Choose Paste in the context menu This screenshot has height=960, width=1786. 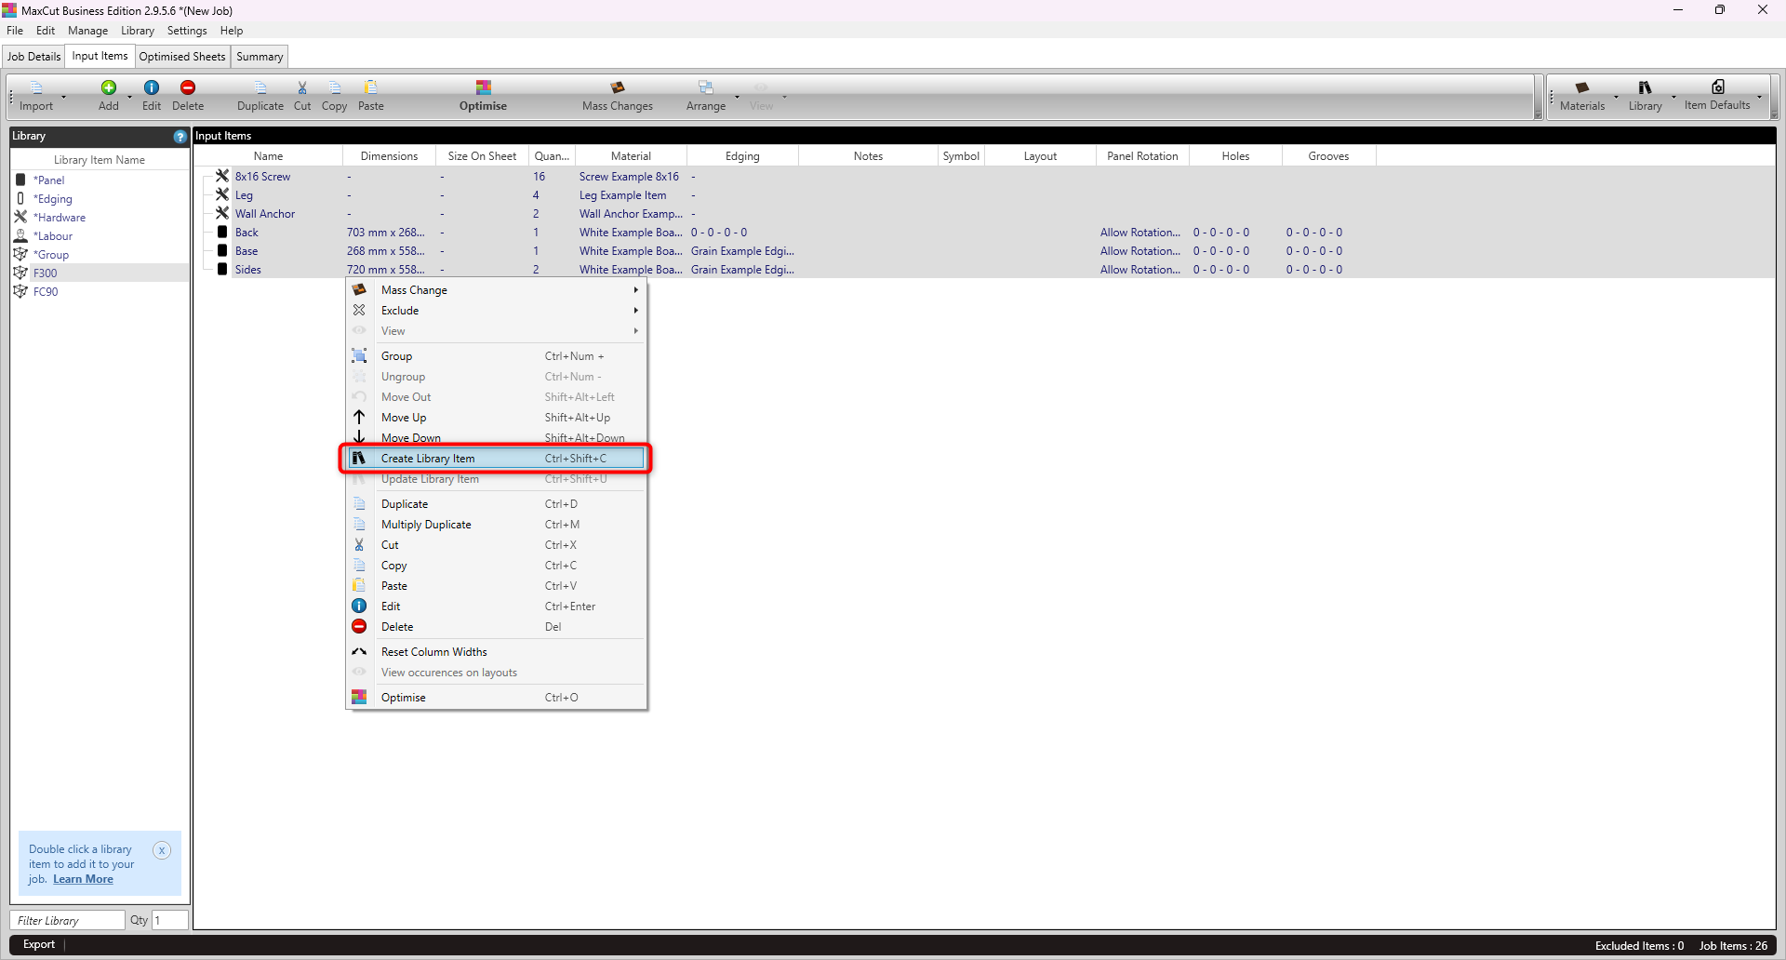point(497,586)
